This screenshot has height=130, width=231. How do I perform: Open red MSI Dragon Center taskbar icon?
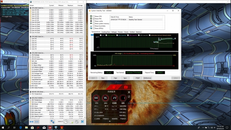click(38, 128)
